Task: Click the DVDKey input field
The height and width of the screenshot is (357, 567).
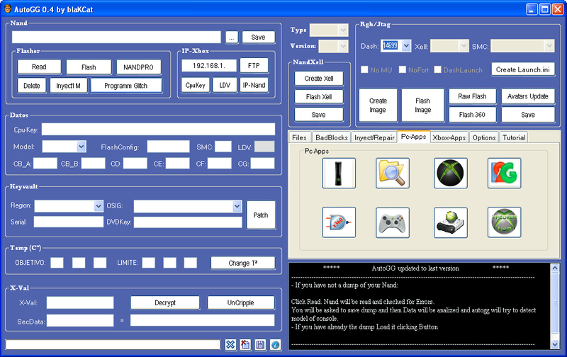Action: click(188, 222)
